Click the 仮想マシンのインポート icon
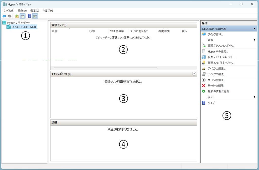Viewport: 259px width, 170px height. point(204,46)
